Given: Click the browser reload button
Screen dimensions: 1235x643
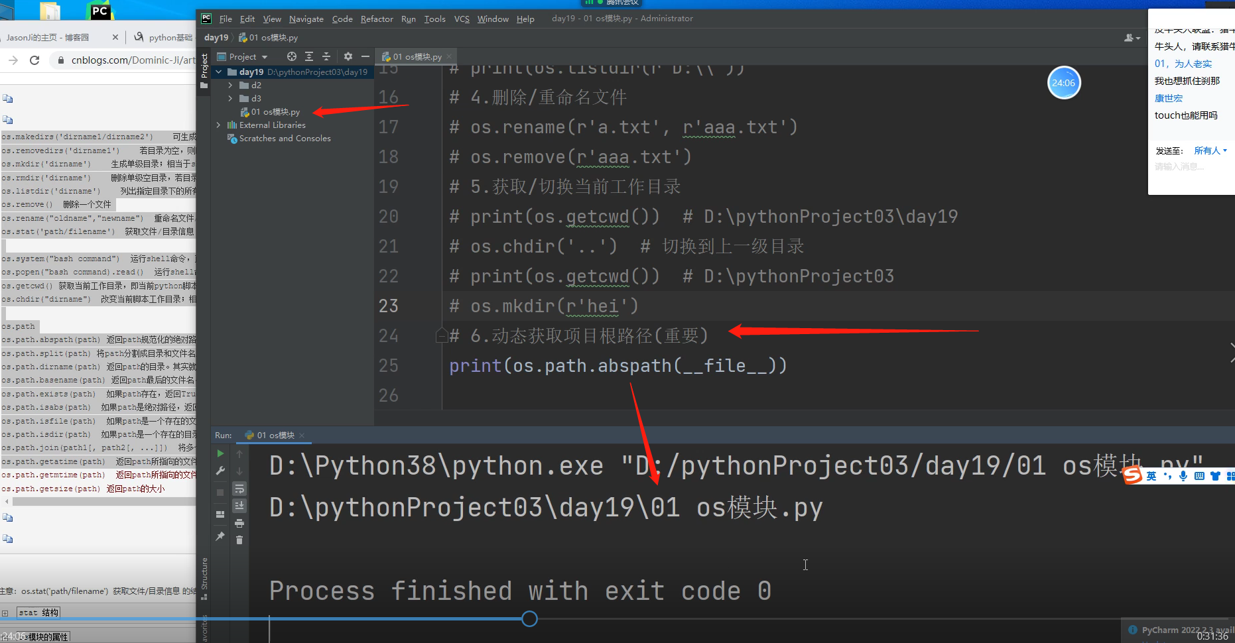Looking at the screenshot, I should click(34, 60).
